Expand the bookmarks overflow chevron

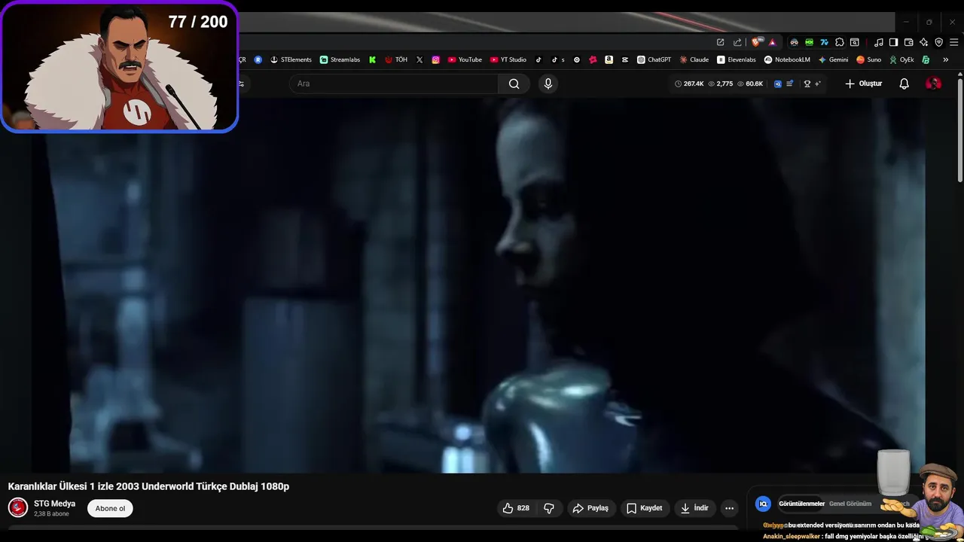tap(945, 59)
